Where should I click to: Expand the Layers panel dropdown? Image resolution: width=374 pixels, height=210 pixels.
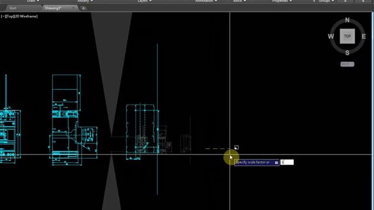point(144,1)
